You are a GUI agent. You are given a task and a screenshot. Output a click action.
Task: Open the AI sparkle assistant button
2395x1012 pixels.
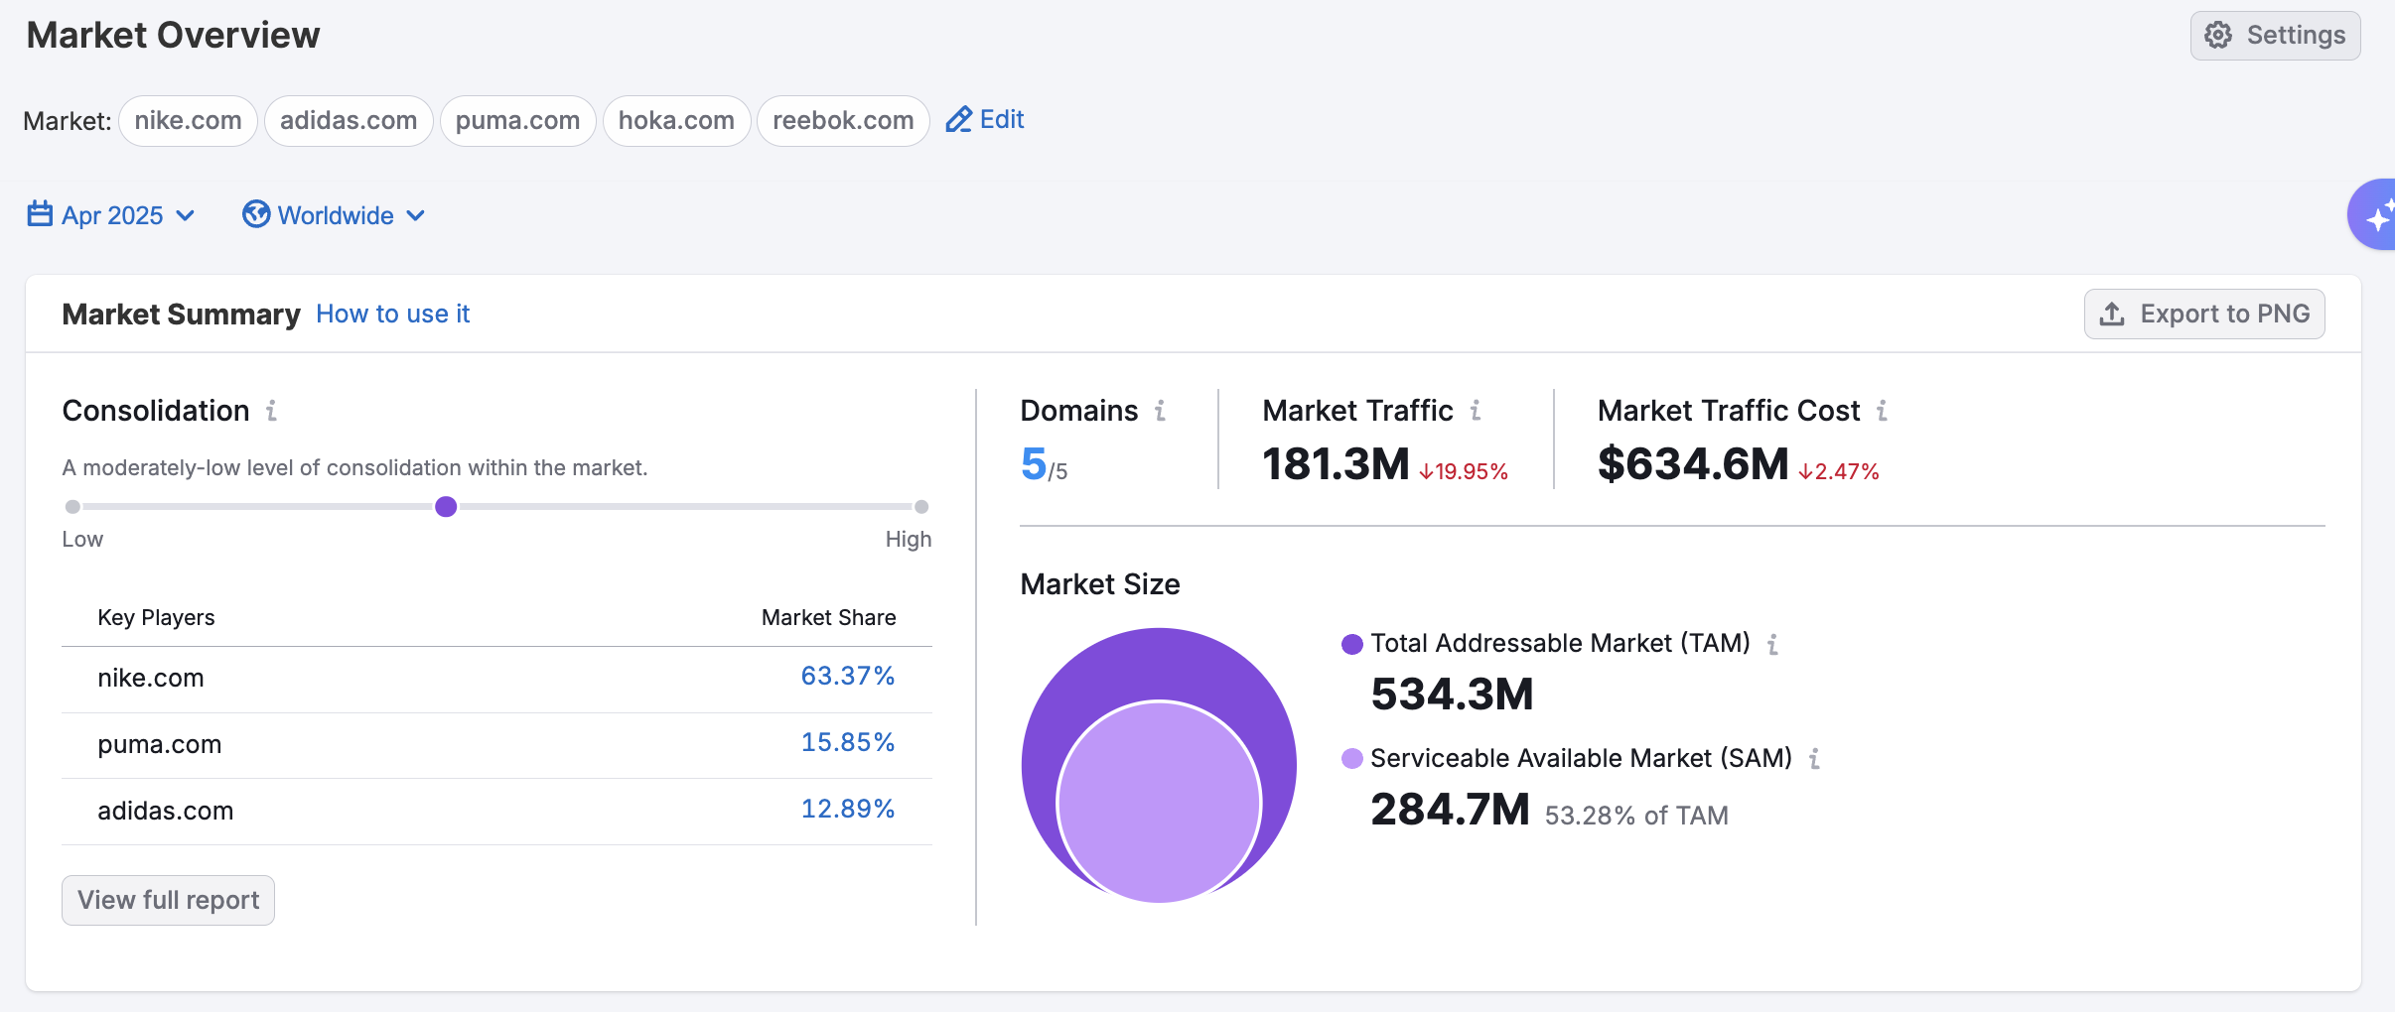[2375, 215]
